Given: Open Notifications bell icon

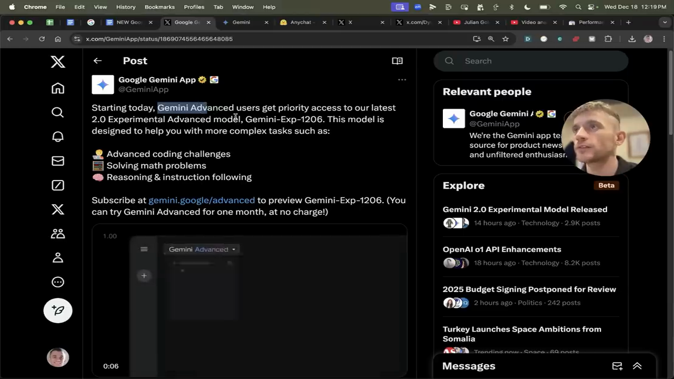Looking at the screenshot, I should point(58,136).
